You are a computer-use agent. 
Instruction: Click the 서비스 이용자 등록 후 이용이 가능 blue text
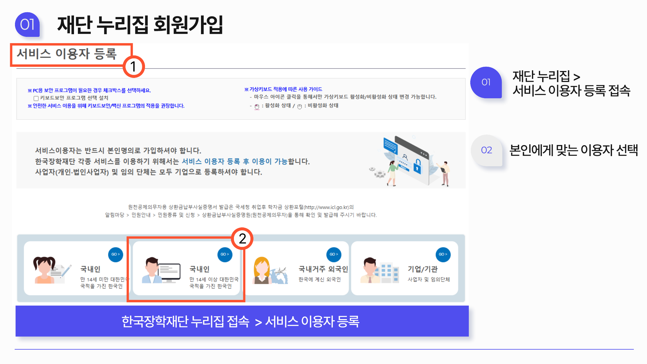coord(235,161)
